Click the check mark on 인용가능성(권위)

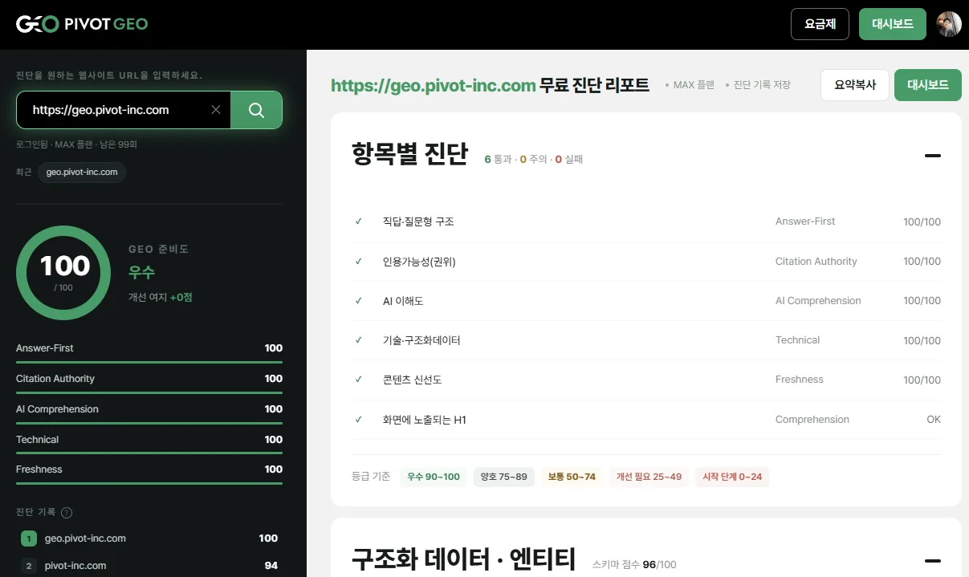(x=359, y=262)
